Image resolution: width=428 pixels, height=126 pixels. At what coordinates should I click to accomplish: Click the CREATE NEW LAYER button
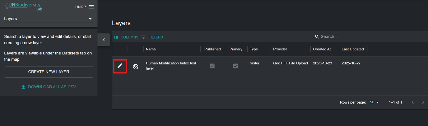pyautogui.click(x=49, y=72)
